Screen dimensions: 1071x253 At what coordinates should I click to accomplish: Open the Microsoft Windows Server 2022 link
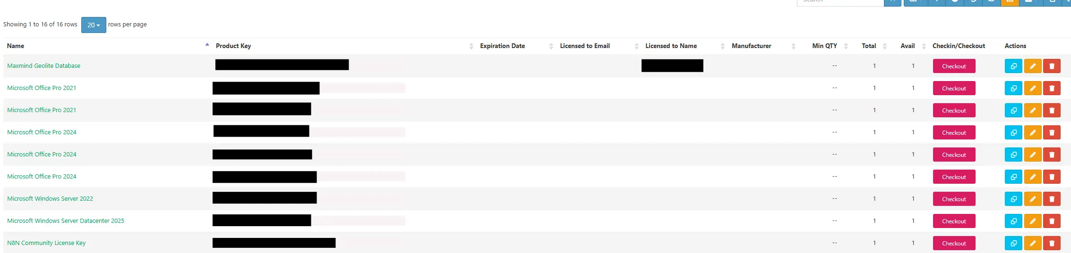click(50, 198)
